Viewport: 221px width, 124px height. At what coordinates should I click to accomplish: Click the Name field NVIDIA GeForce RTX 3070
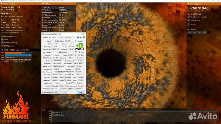[x=63, y=41]
